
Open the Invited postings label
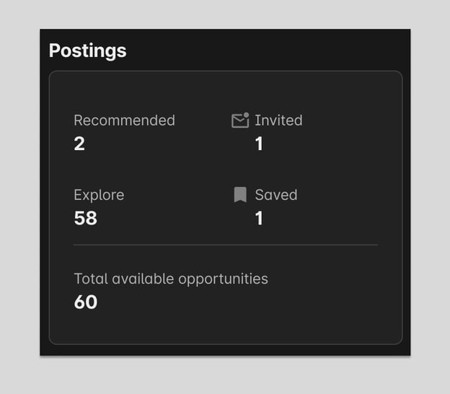(x=278, y=121)
